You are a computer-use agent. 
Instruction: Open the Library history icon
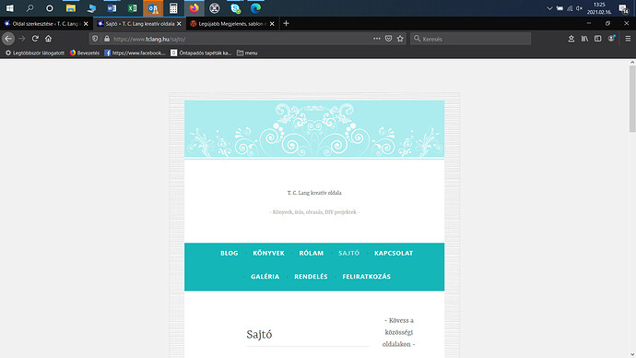(584, 39)
